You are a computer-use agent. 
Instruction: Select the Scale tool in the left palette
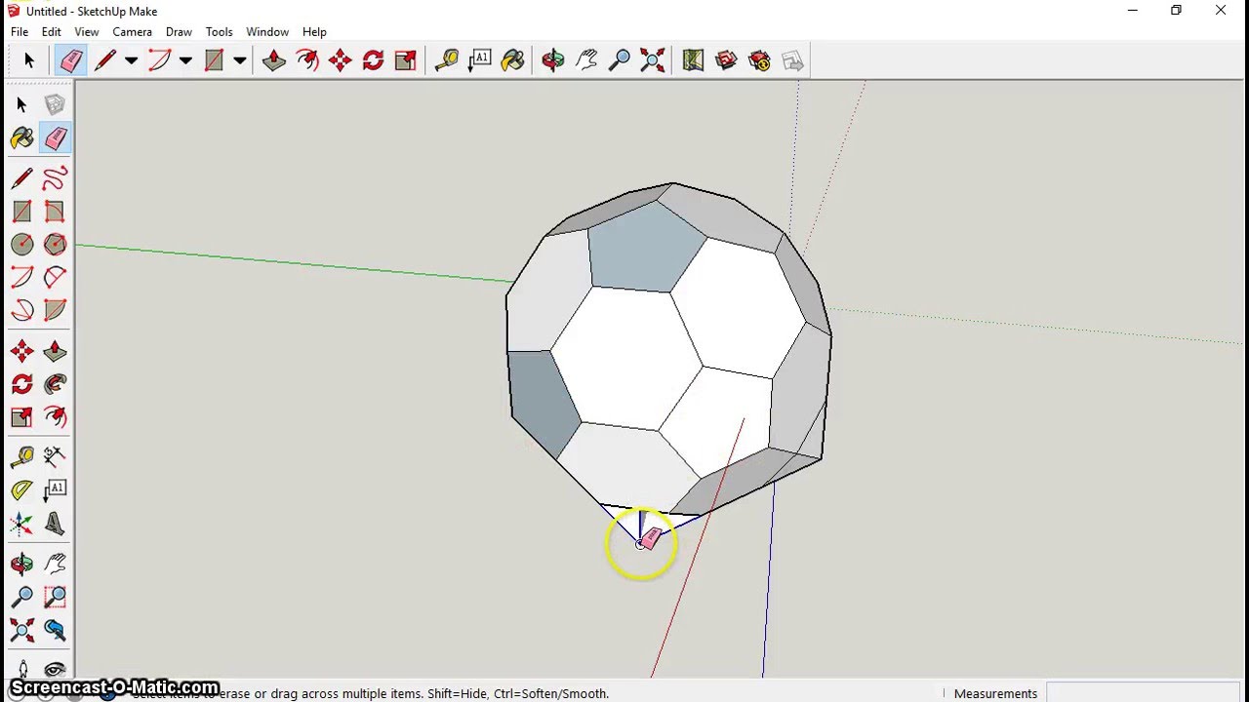tap(21, 416)
